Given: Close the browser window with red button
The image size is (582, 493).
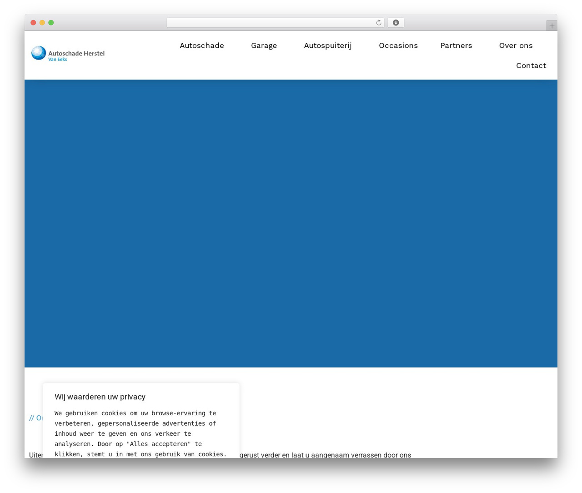Looking at the screenshot, I should pos(33,23).
